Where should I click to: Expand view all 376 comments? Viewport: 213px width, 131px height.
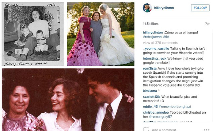(160, 43)
